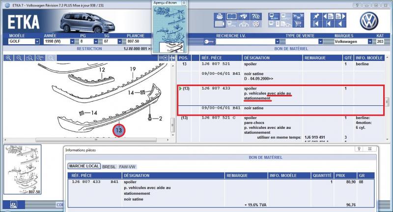
Task: Click the LexCom logo at bottom left
Action: [14, 205]
